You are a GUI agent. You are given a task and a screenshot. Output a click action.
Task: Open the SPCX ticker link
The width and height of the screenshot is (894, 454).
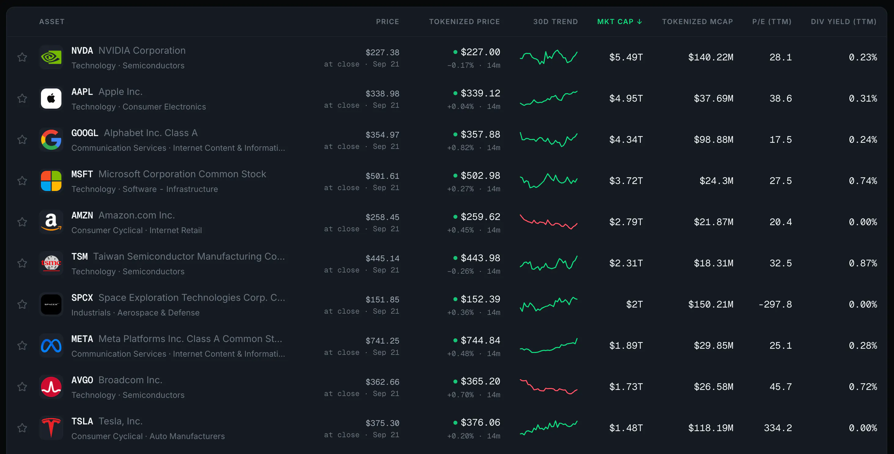pos(82,298)
